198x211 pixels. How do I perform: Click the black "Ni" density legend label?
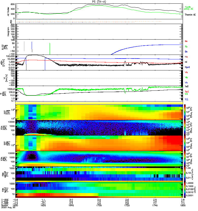point(186,62)
